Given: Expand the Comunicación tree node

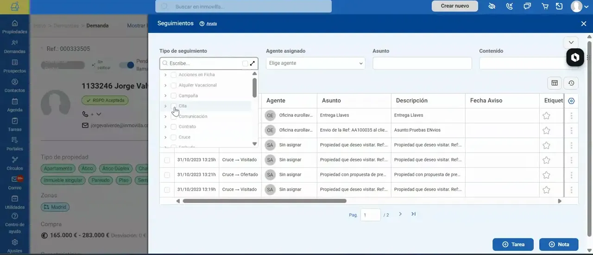Looking at the screenshot, I should (x=165, y=116).
